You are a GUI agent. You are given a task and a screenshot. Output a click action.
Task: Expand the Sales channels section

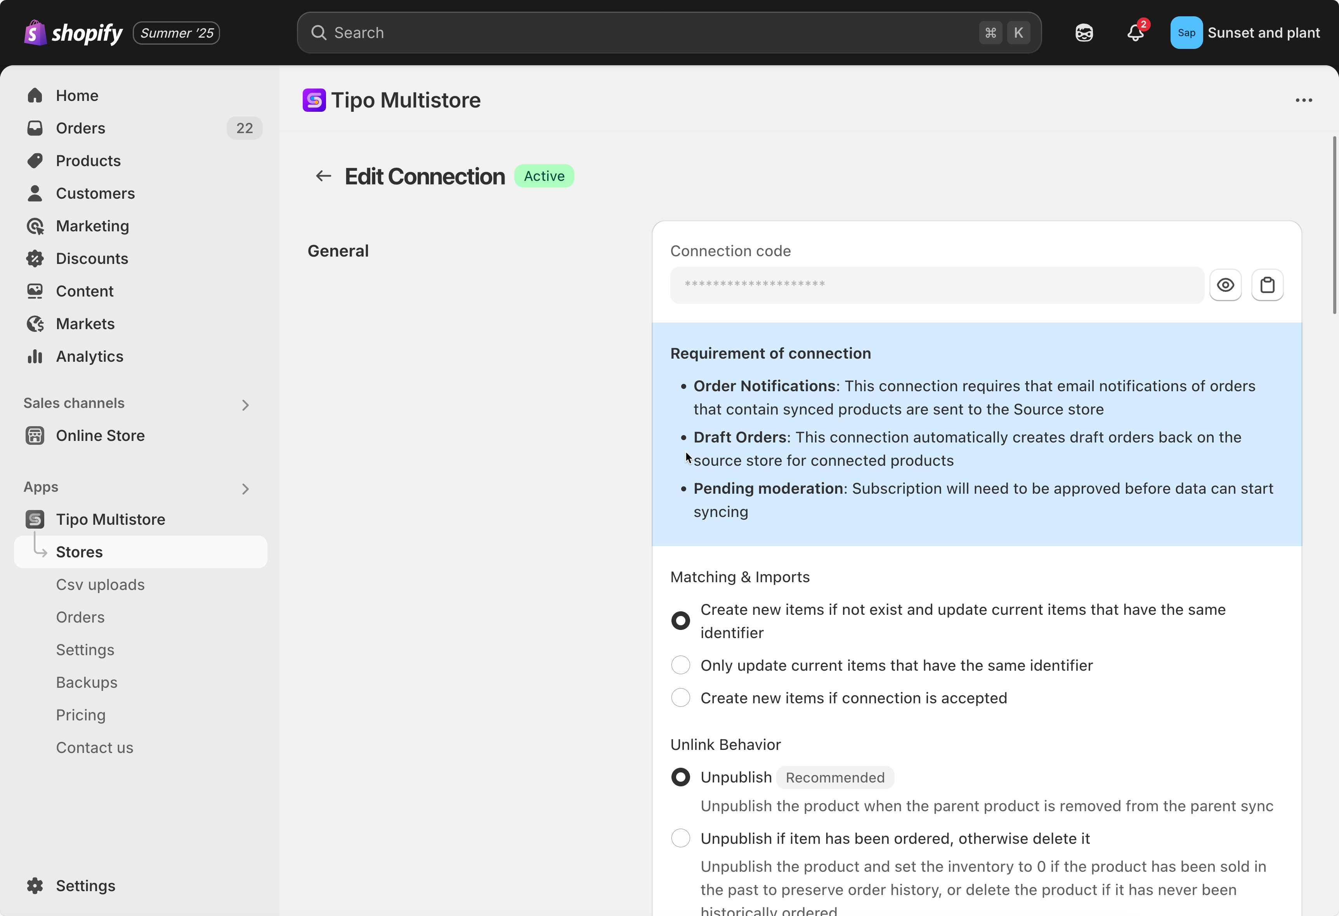tap(245, 405)
